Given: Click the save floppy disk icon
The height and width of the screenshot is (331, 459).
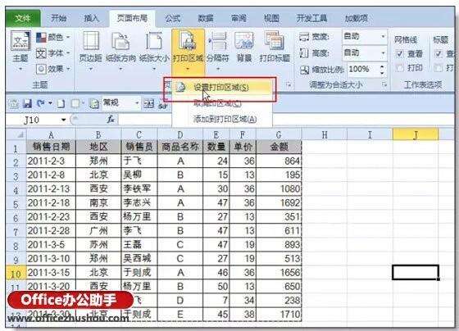Looking at the screenshot, I should 27,103.
